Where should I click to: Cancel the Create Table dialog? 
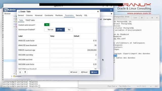pos(74,72)
